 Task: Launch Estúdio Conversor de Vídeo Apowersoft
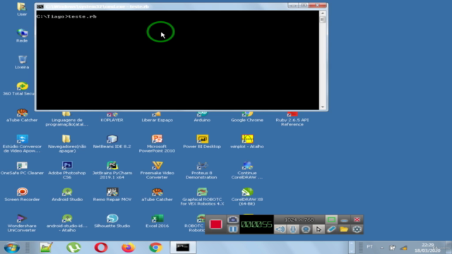click(22, 143)
